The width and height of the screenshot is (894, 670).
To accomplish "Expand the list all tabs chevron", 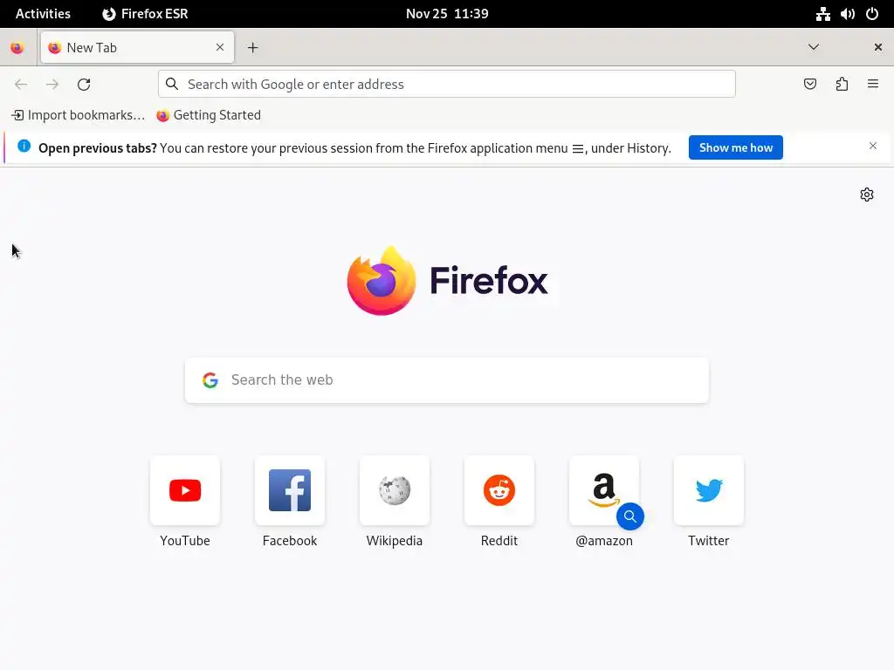I will click(814, 47).
